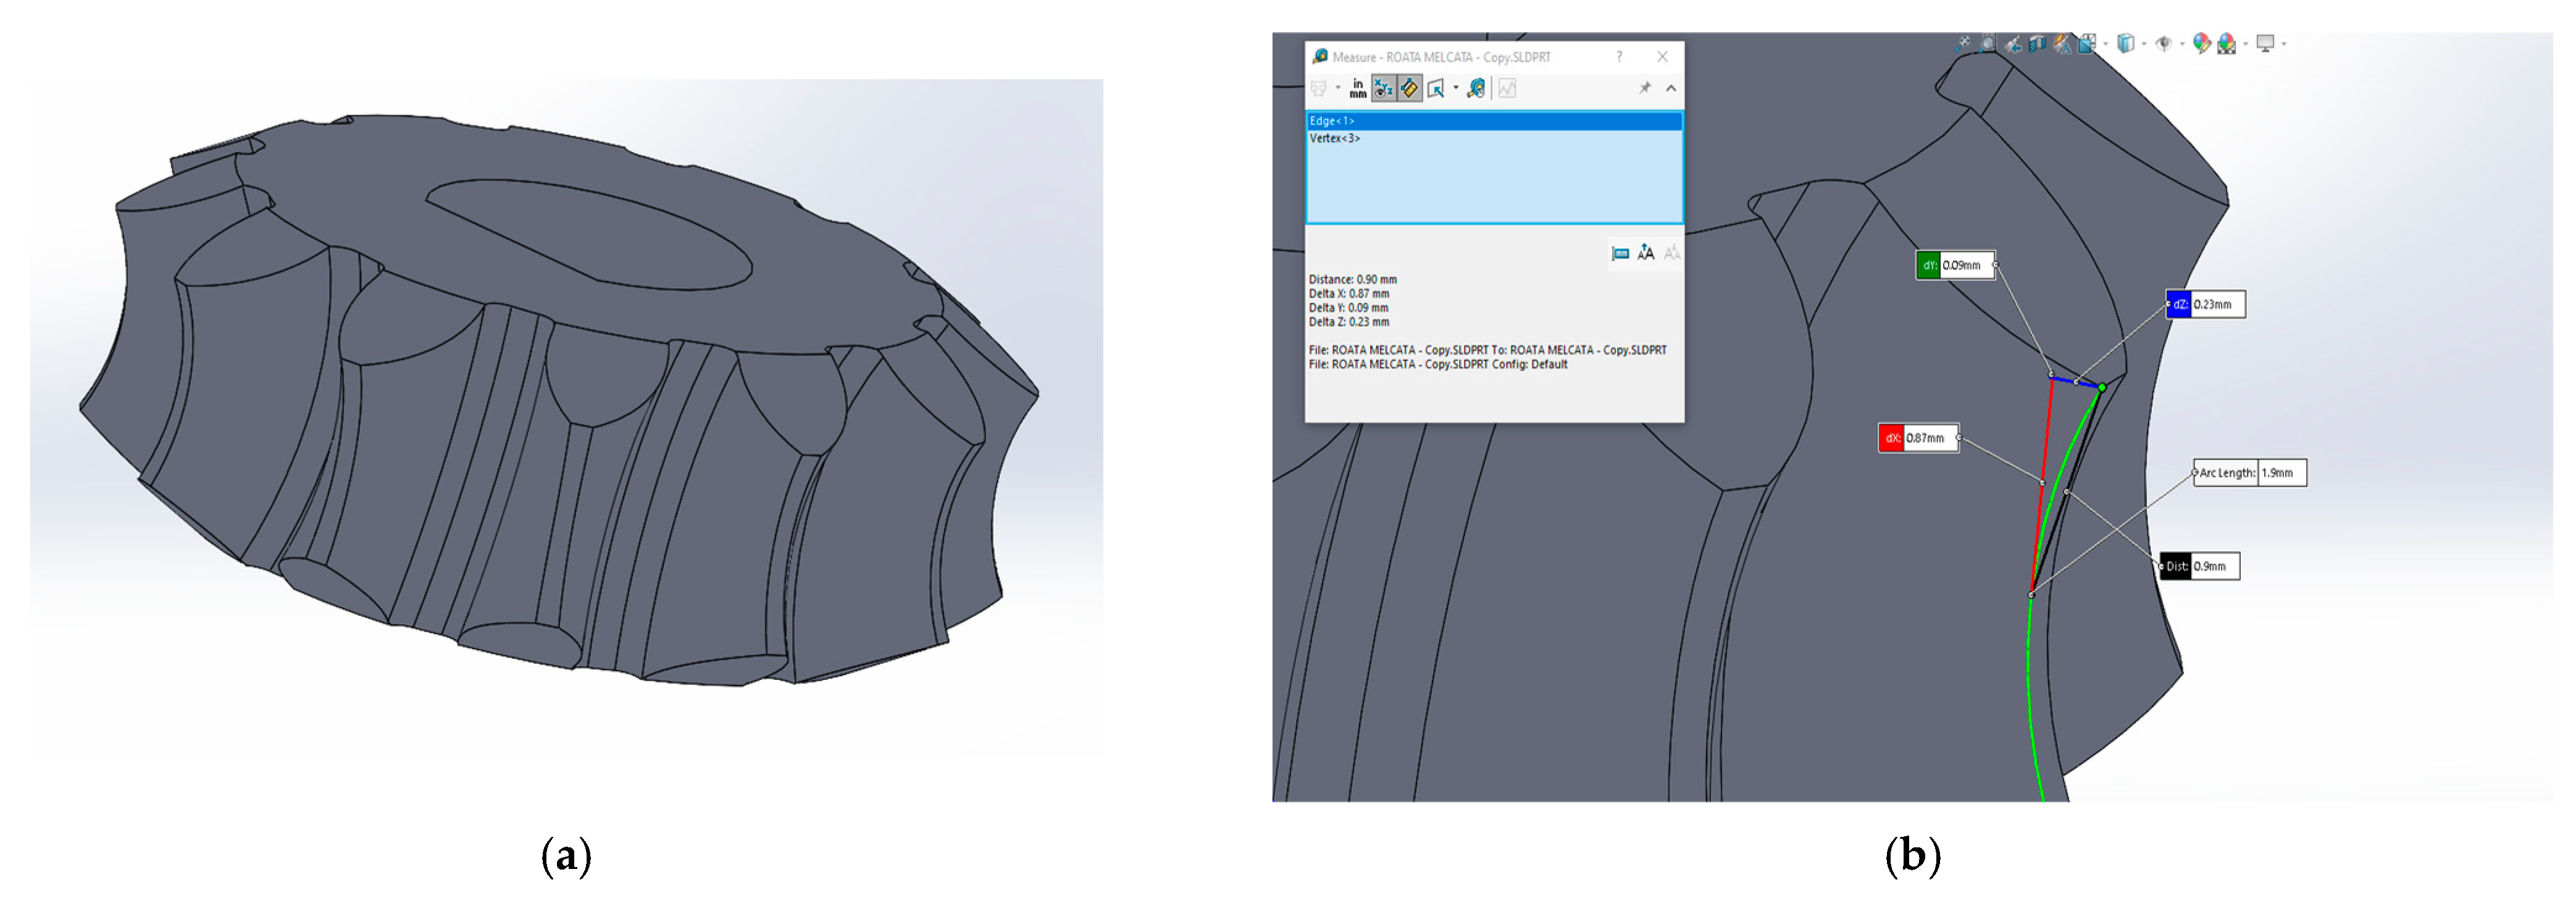Click the create sensor icon beside the font buttons

(1620, 253)
